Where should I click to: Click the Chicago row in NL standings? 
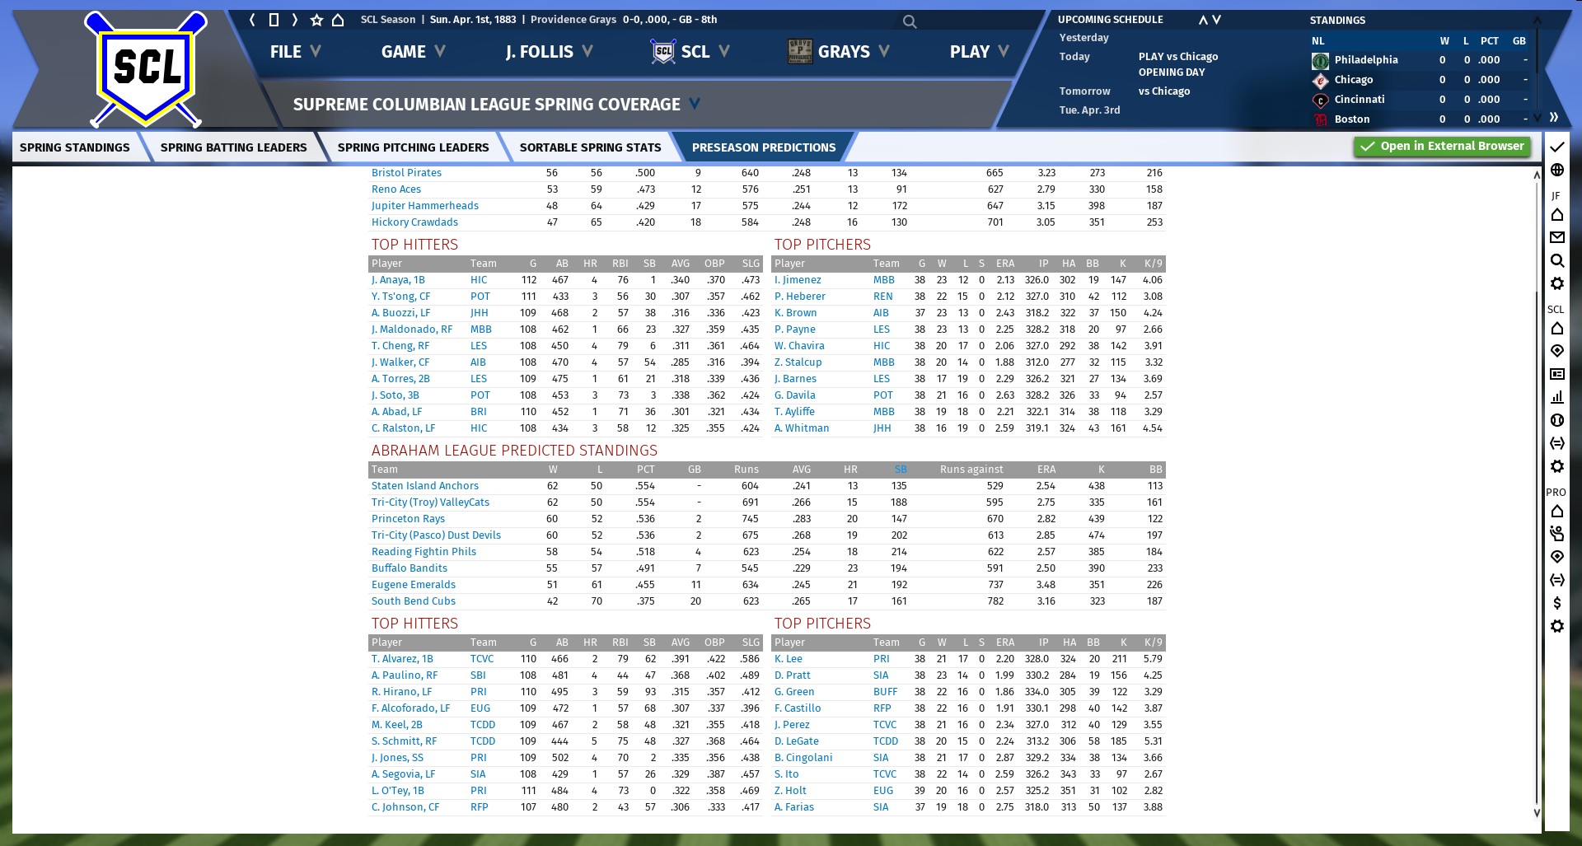[1421, 80]
